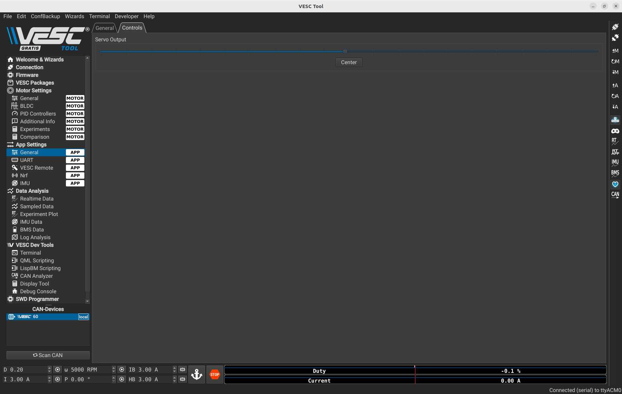Run RPM play button next to 5000 RPM
This screenshot has width=622, height=394.
pos(122,369)
